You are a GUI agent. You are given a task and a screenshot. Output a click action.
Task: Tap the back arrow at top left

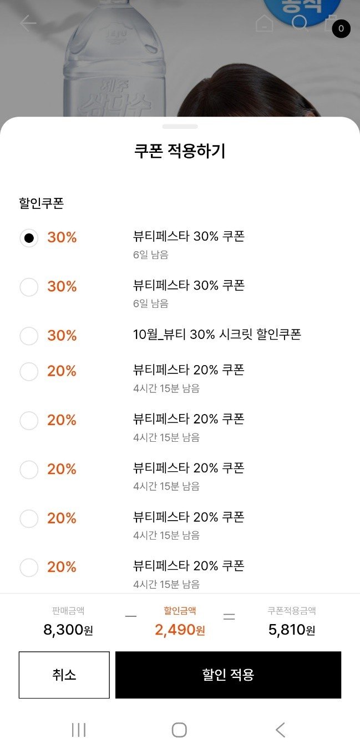(28, 23)
